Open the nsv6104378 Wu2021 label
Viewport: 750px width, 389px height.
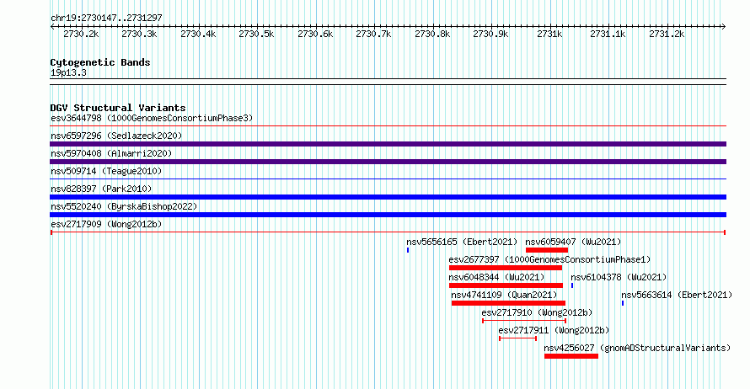(x=619, y=277)
